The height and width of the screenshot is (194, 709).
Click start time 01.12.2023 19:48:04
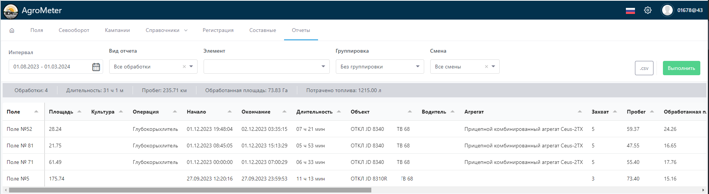point(210,129)
